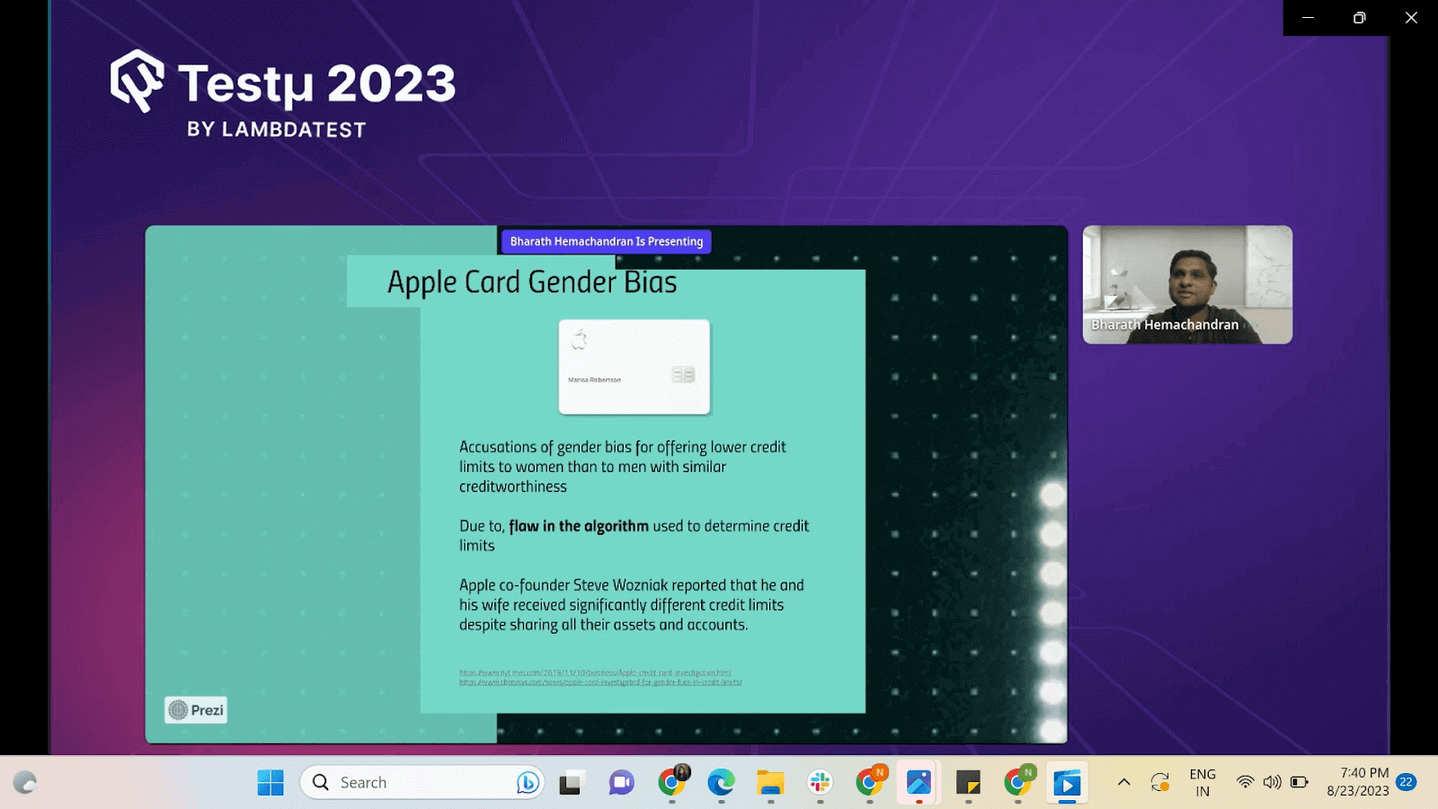Click the Testμ 2023 logo
Screen dimensions: 1438x809
283,82
